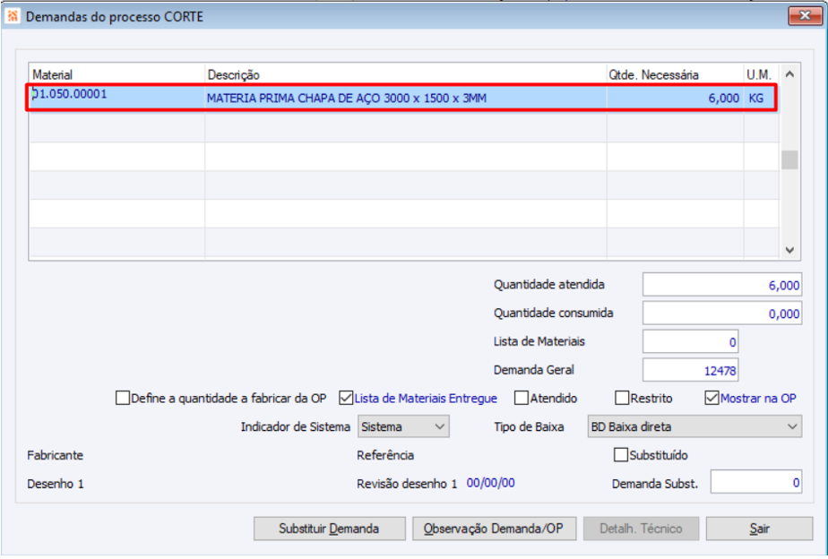Open the Tipo de Baixa dropdown

694,426
